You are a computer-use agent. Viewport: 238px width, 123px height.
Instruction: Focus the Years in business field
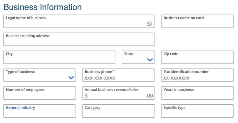[197, 93]
